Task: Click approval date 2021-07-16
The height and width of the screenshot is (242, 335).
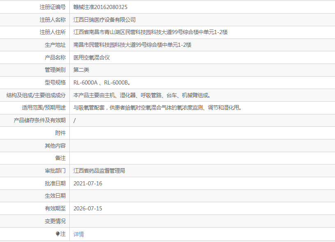Action: tap(87, 183)
